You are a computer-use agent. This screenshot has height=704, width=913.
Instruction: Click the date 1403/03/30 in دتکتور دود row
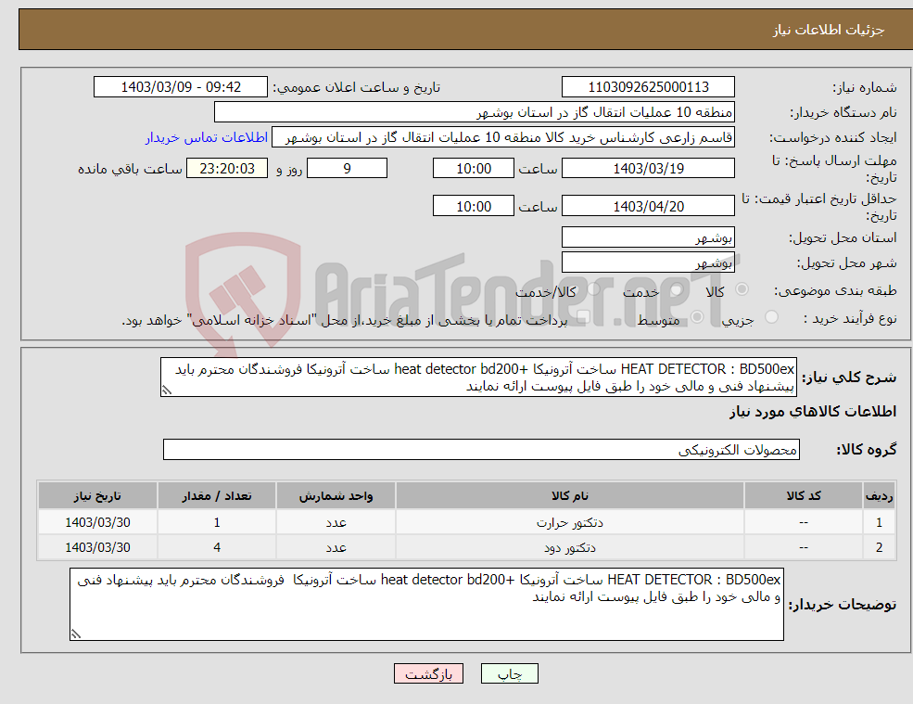pyautogui.click(x=97, y=547)
